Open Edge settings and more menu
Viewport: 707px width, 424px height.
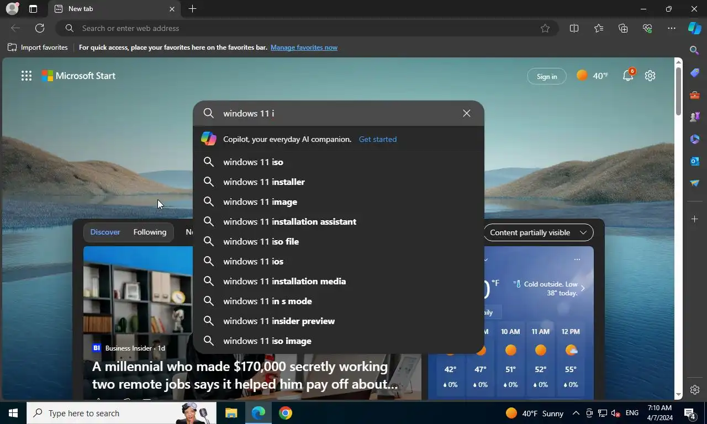pyautogui.click(x=672, y=28)
